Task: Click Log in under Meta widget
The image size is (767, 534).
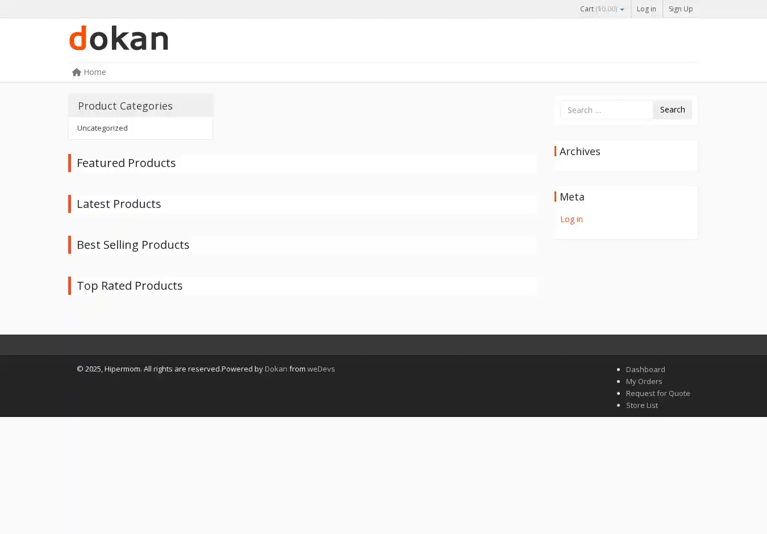Action: click(x=571, y=219)
